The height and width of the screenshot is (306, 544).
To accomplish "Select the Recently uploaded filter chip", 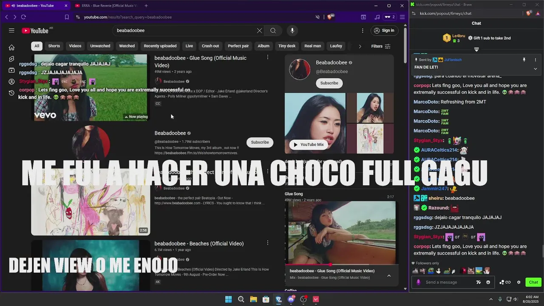I will pos(160,46).
